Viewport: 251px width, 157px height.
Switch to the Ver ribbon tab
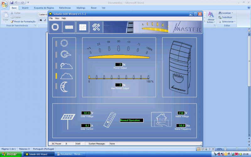[104, 8]
